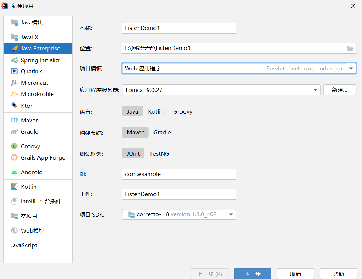Click the Spring Initializr leaf icon
This screenshot has height=279, width=362.
click(x=14, y=60)
